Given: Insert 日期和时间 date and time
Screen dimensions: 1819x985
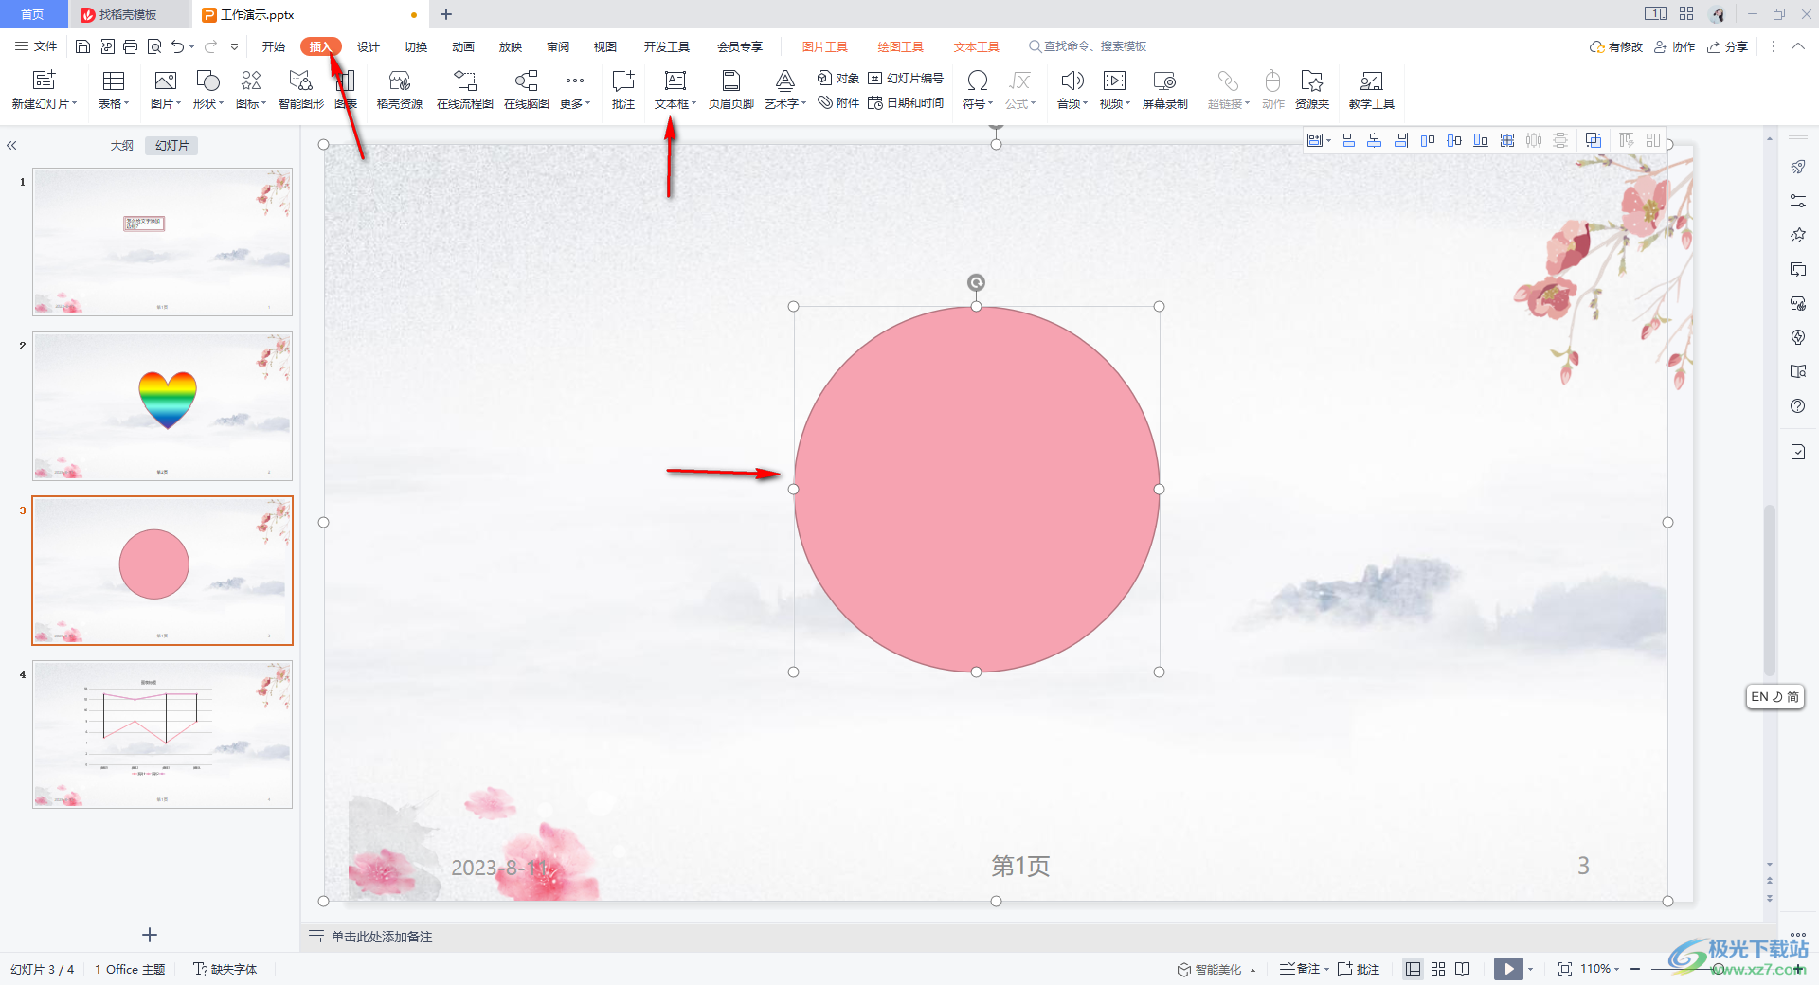Looking at the screenshot, I should click(906, 102).
